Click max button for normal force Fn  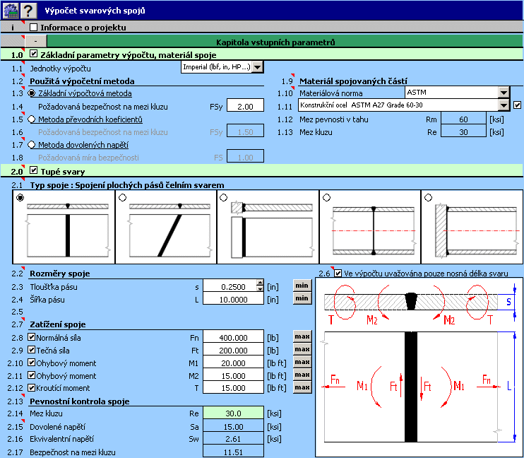(302, 336)
